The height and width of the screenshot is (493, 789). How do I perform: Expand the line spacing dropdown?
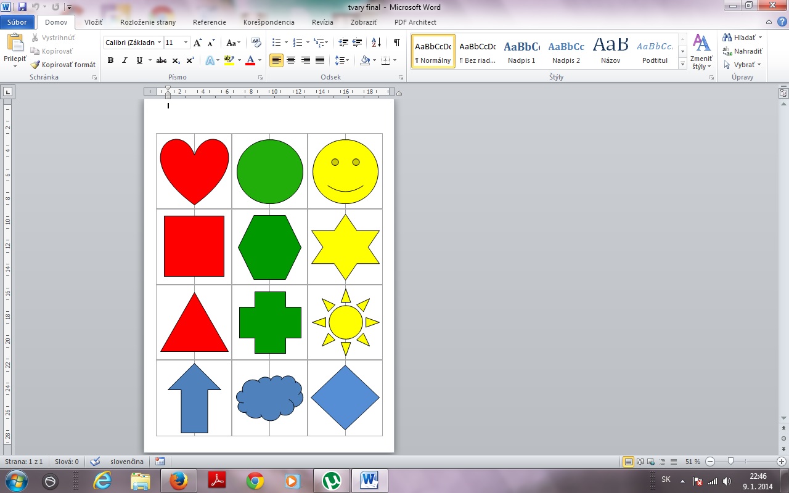click(x=347, y=60)
